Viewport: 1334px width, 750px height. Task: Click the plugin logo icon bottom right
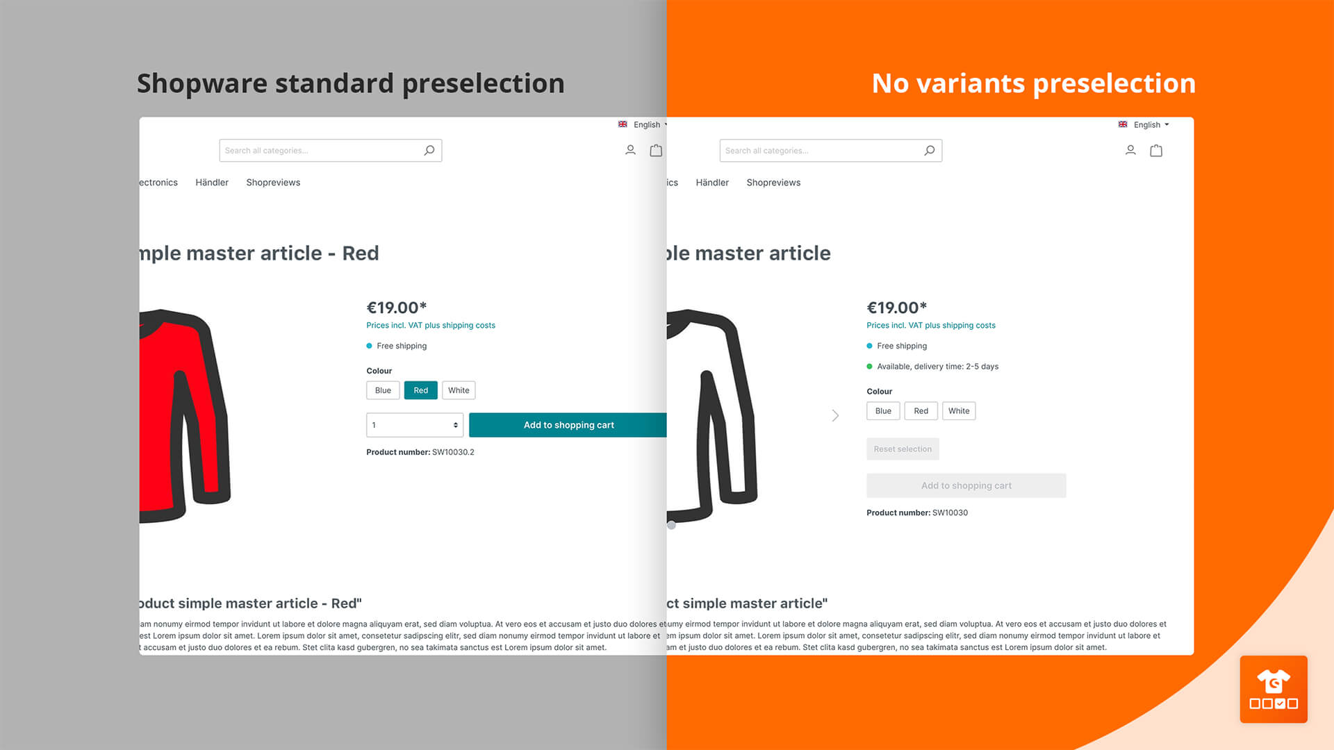(x=1276, y=689)
